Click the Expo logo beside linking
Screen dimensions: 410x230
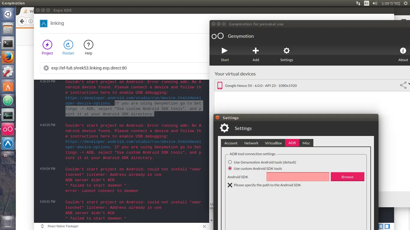tap(44, 23)
